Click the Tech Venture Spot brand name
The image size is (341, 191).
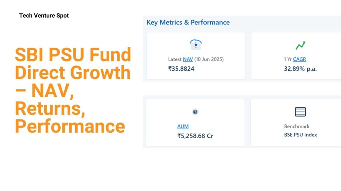44,16
